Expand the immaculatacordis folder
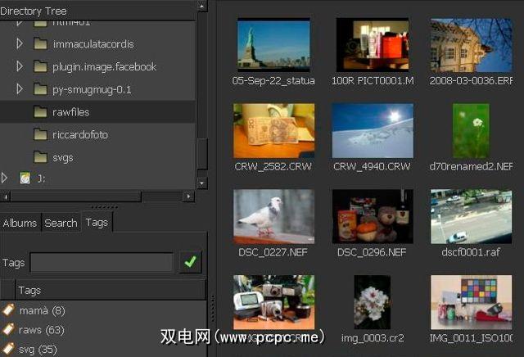 point(20,43)
